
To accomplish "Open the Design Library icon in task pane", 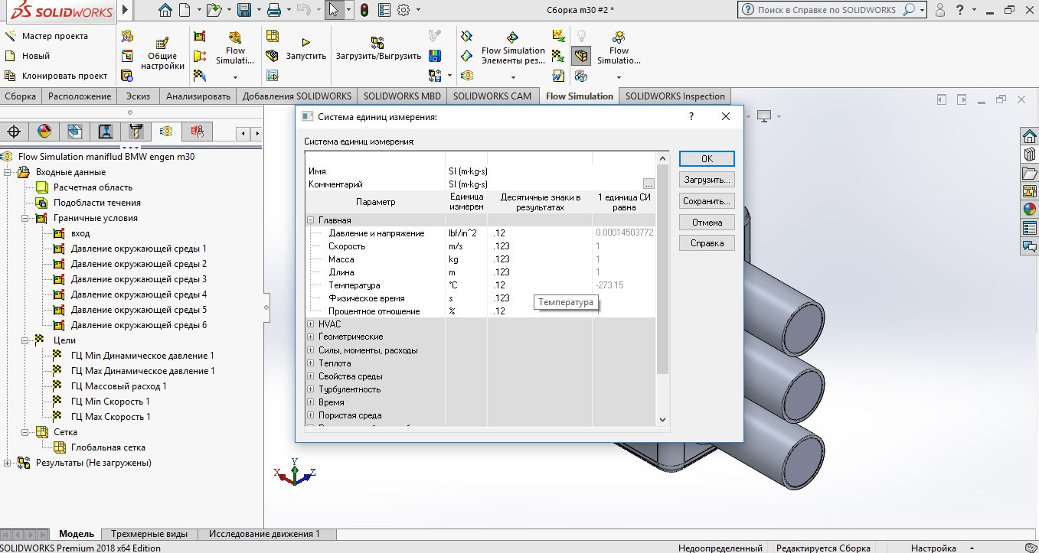I will click(x=1030, y=154).
